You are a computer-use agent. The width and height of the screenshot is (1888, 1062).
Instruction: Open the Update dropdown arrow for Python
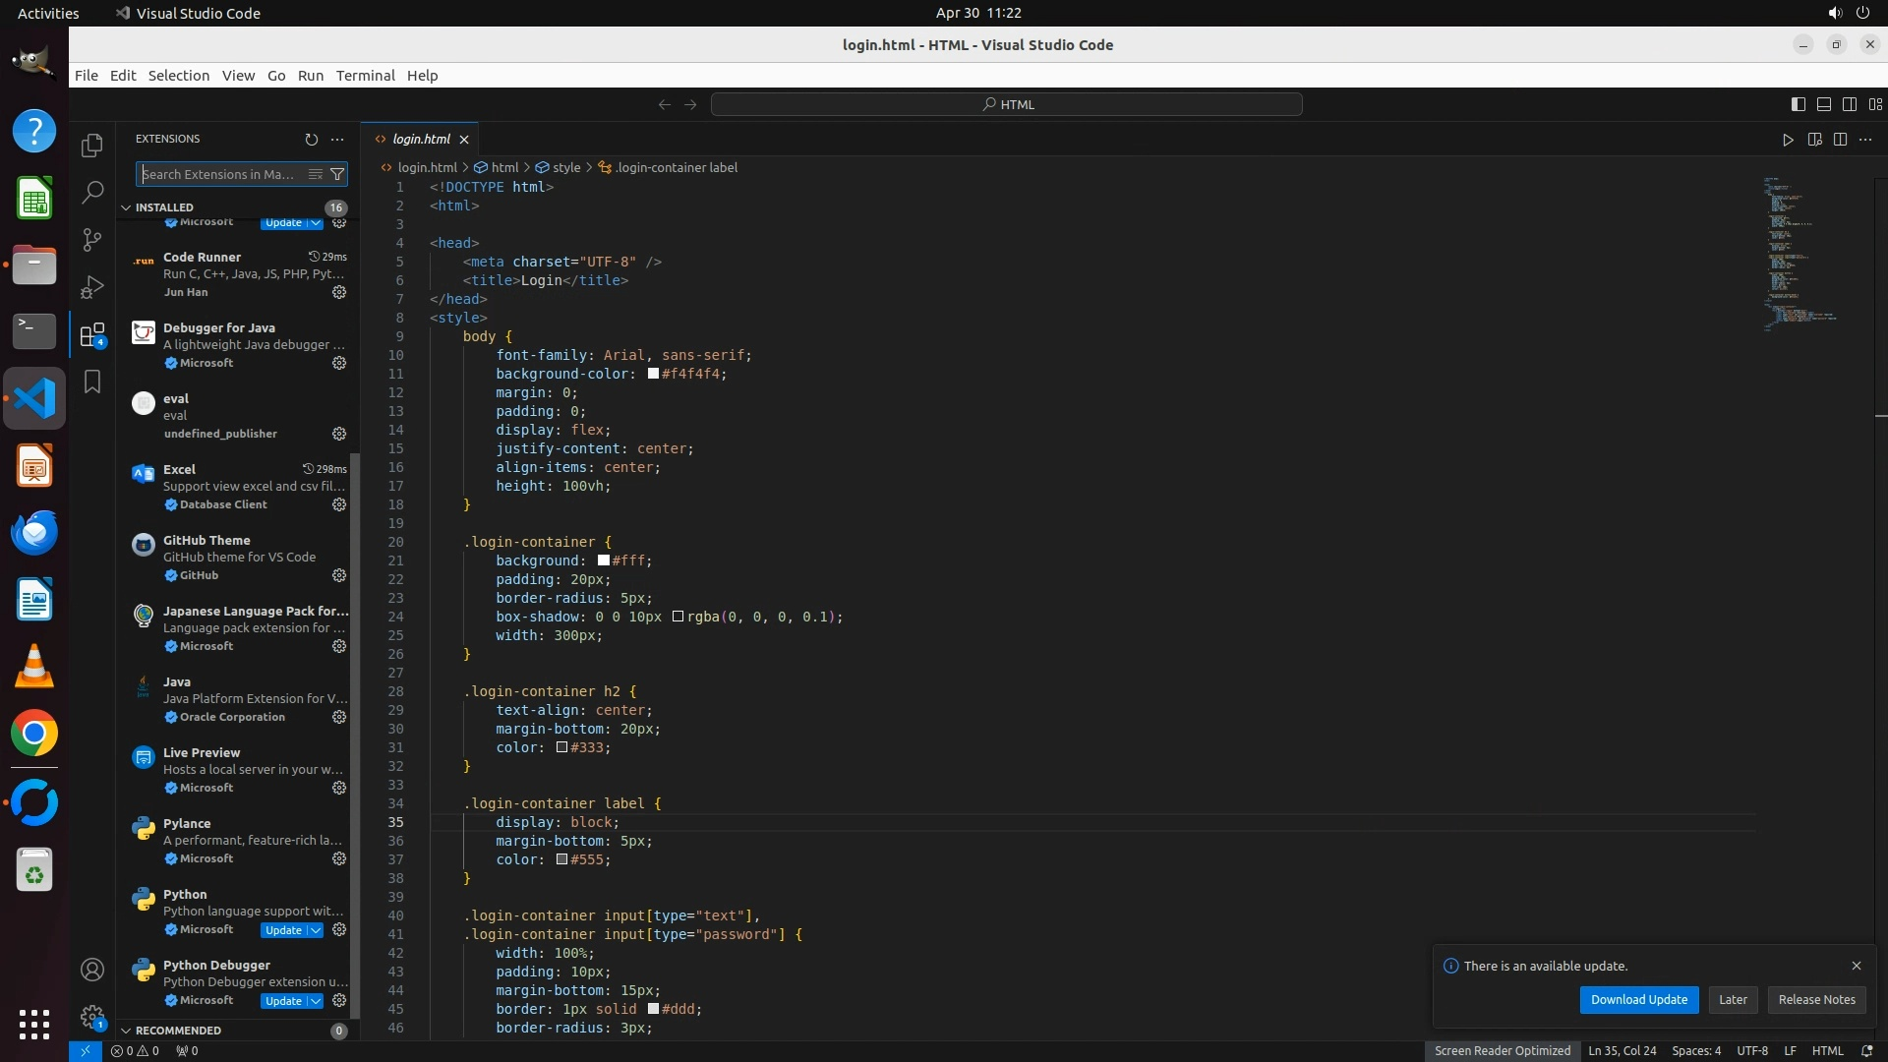[316, 930]
